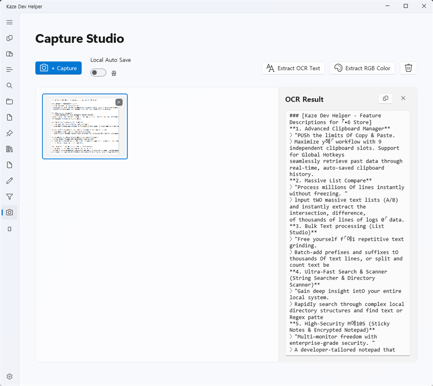The height and width of the screenshot is (386, 433).
Task: Click the blue + Capture button
Action: pos(58,68)
